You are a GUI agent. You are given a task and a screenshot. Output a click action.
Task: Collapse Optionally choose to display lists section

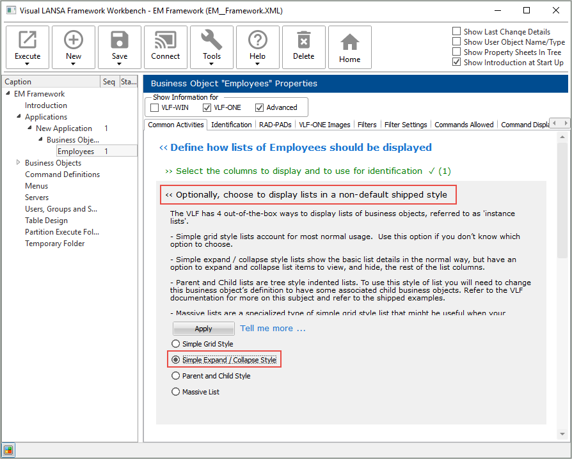[x=308, y=195]
